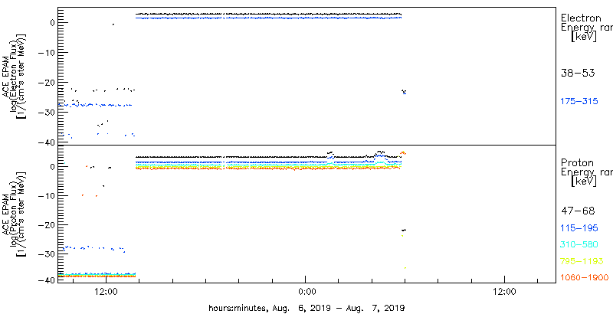The height and width of the screenshot is (314, 613).
Task: Click the Proton legend heading
Action: (x=578, y=163)
